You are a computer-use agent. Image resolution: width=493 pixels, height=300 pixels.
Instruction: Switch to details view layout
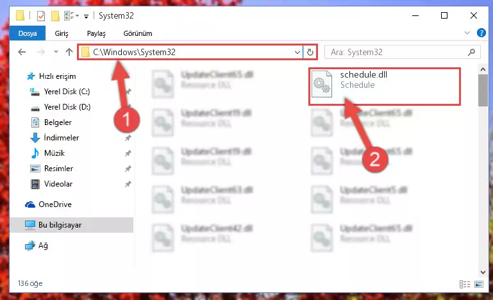(465, 284)
